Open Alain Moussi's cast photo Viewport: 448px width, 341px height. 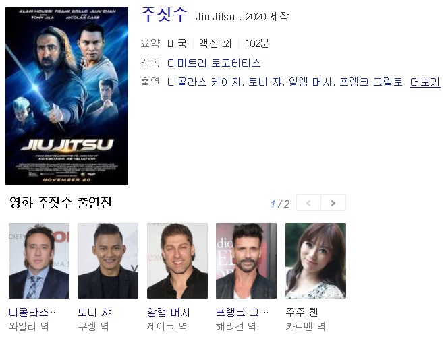point(177,261)
